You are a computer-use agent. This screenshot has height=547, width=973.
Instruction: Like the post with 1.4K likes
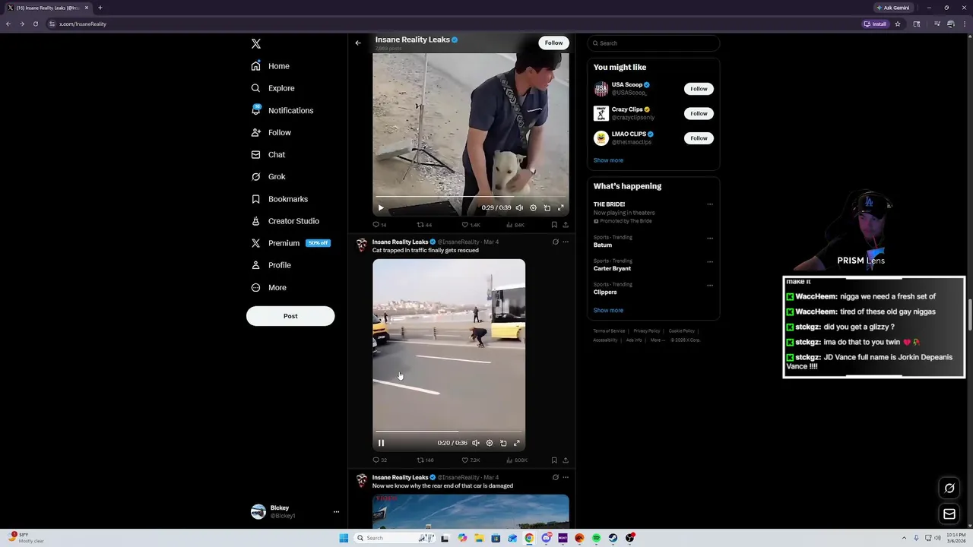(x=471, y=225)
